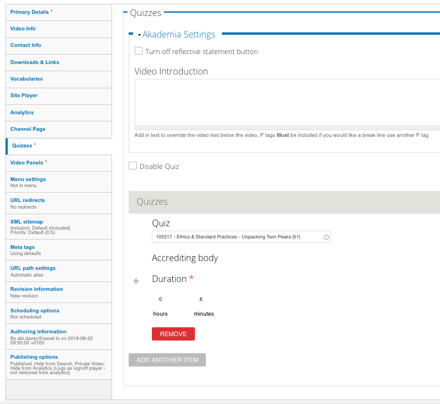Click the minutes value field showing 8
Viewport: 440px width, 404px height.
201,299
